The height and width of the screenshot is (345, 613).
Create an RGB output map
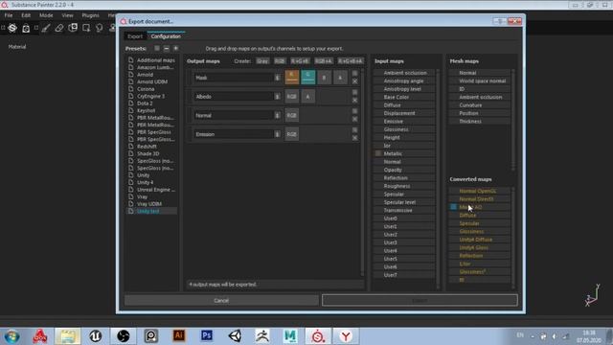pyautogui.click(x=280, y=61)
